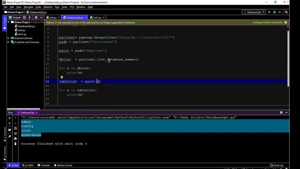Toggle soft-wrap in the Run console
This screenshot has width=300, height=169.
pos(15,128)
